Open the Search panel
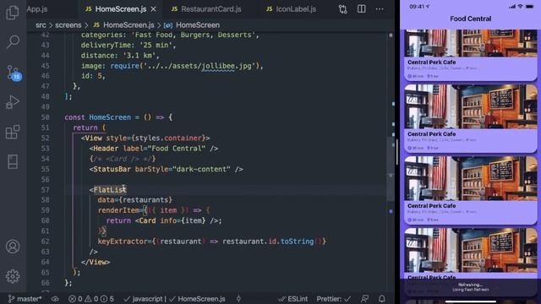The height and width of the screenshot is (304, 541). tap(13, 41)
